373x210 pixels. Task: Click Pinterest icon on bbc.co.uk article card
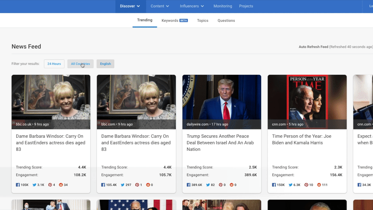pyautogui.click(x=50, y=185)
